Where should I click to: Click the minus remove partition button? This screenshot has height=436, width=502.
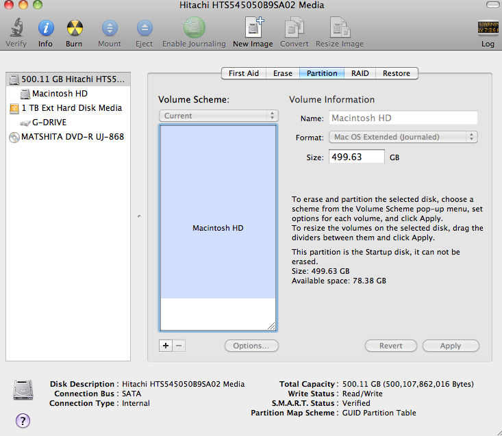[x=179, y=346]
